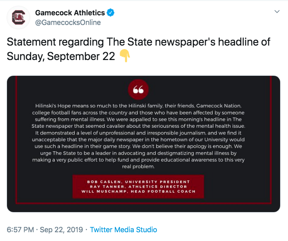Viewport: 288px width, 241px height.
Task: Expand the tweet options chevron
Action: click(277, 11)
